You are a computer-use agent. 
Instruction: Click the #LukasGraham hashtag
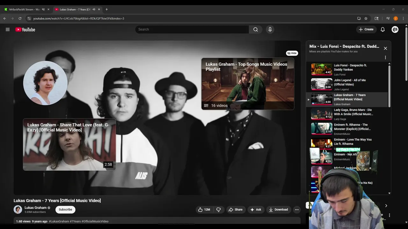59,221
